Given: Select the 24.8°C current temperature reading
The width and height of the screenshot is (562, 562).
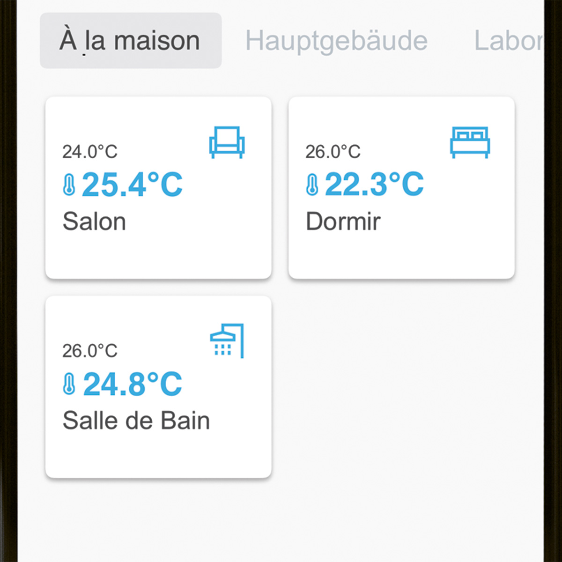Looking at the screenshot, I should (133, 384).
